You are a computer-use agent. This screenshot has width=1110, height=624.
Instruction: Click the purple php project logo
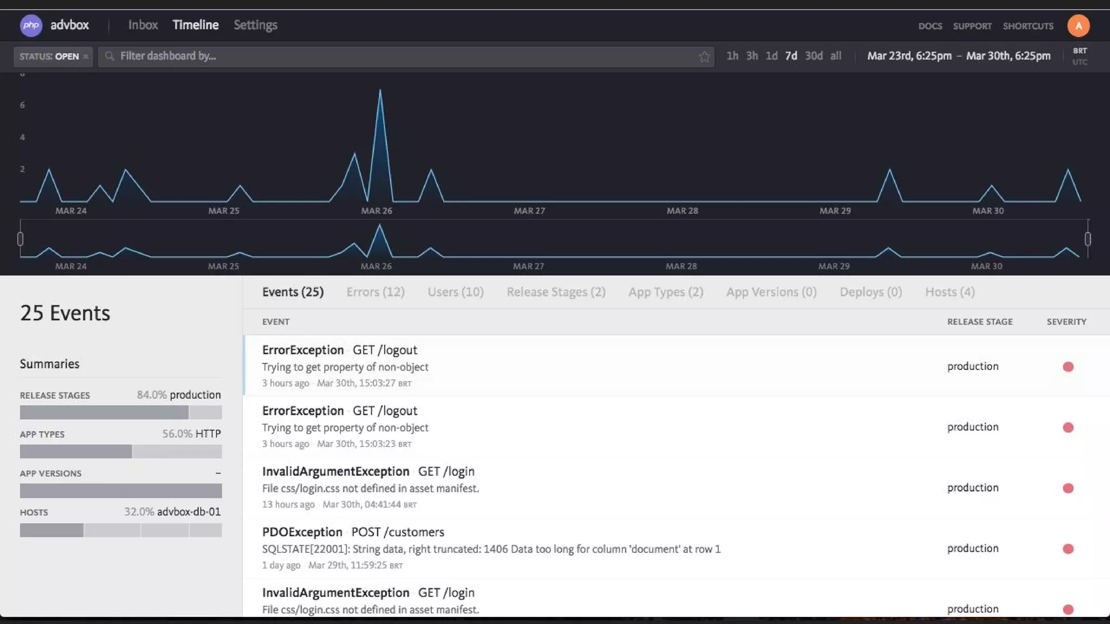click(x=31, y=25)
